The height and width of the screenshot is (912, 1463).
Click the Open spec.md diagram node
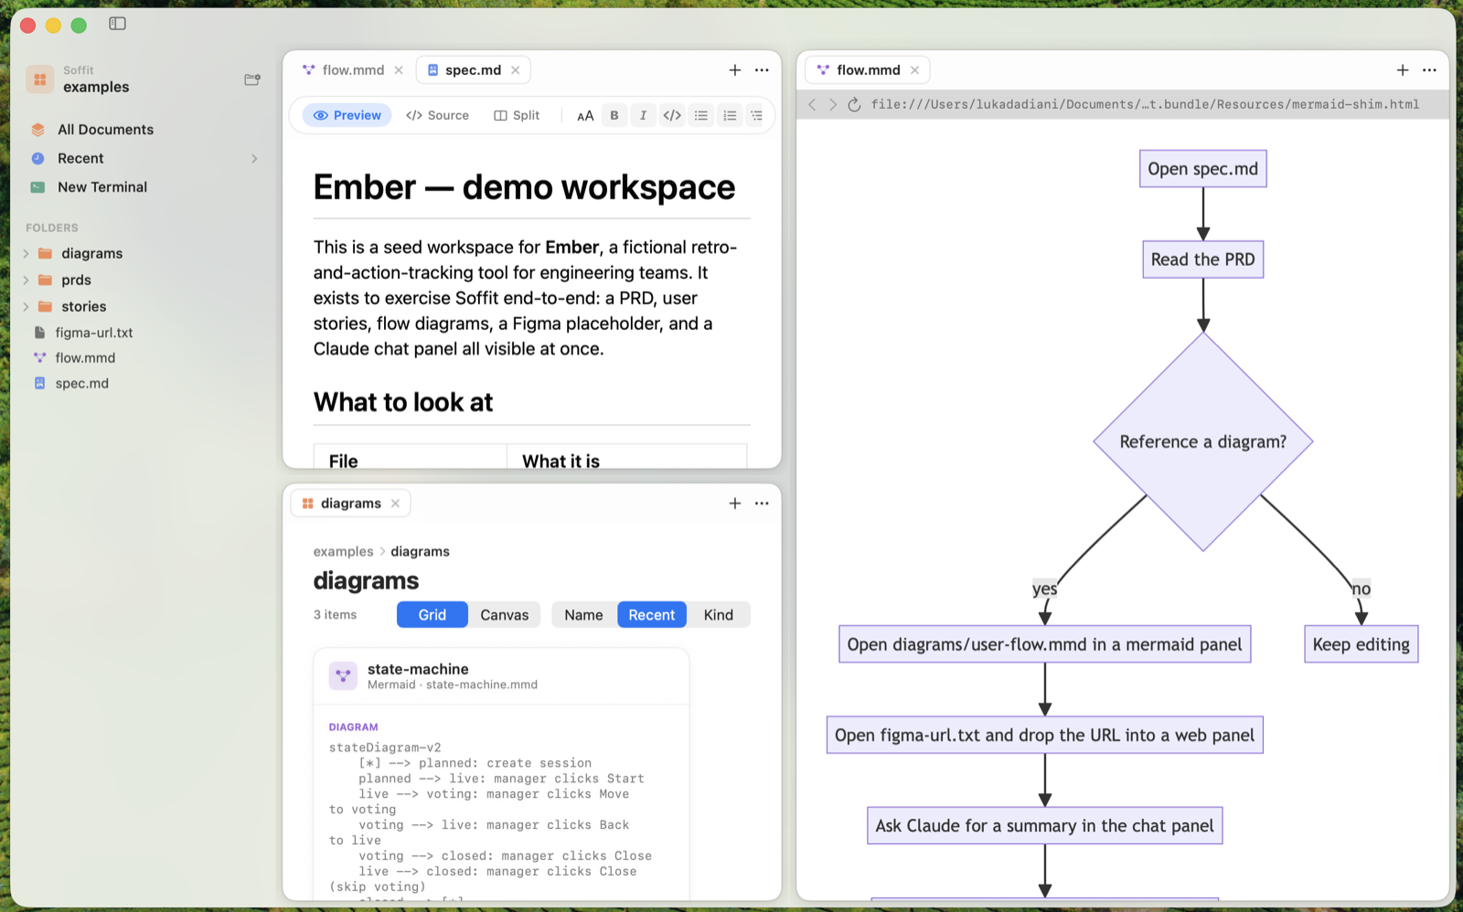pos(1203,169)
